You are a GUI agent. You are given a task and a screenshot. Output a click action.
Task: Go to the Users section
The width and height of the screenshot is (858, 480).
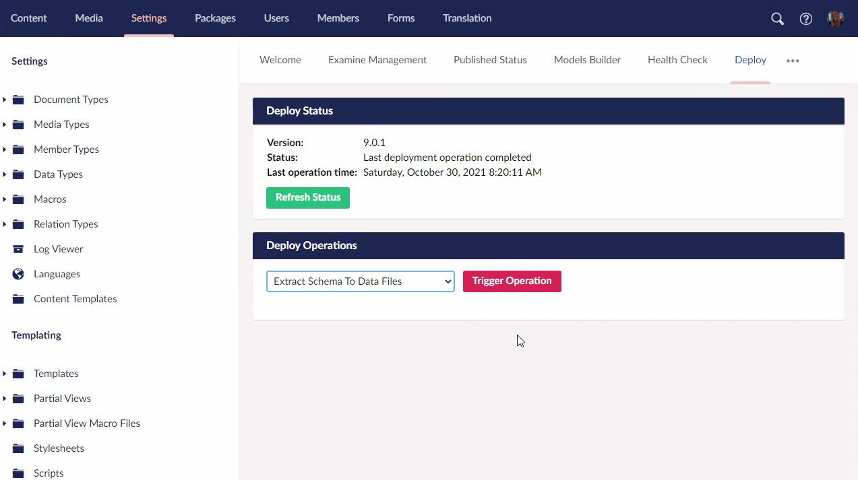(276, 18)
